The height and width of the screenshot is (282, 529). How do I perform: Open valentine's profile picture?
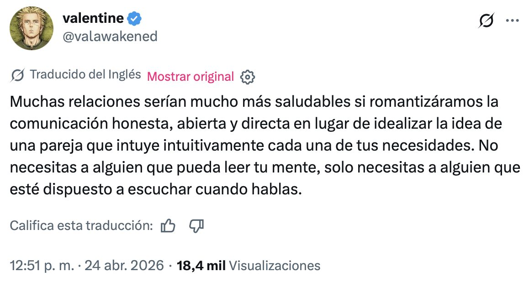[x=32, y=28]
